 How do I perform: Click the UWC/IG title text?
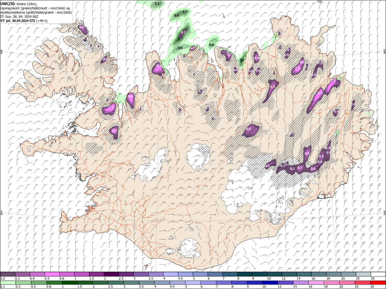tap(7, 4)
